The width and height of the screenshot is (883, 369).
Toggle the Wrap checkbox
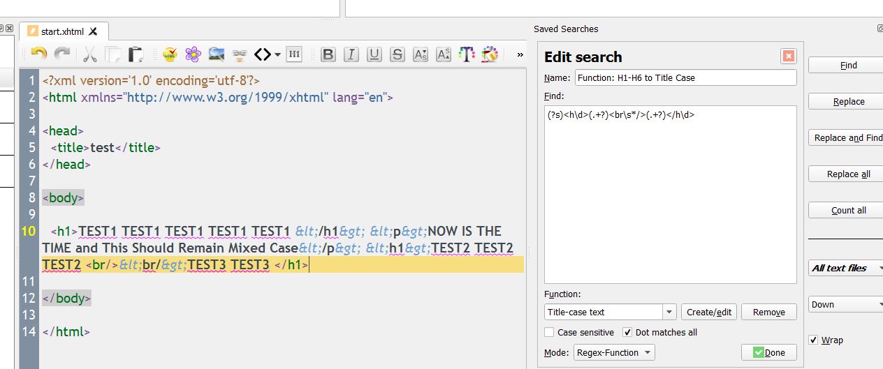813,340
